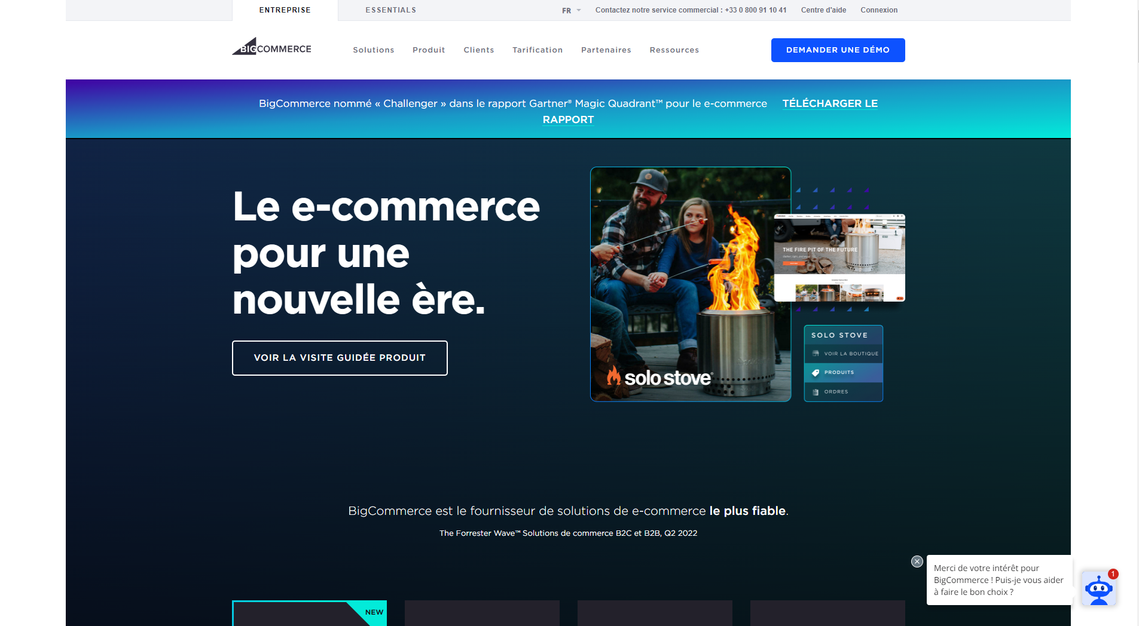Open the FR language dropdown
This screenshot has height=626, width=1139.
pyautogui.click(x=571, y=11)
